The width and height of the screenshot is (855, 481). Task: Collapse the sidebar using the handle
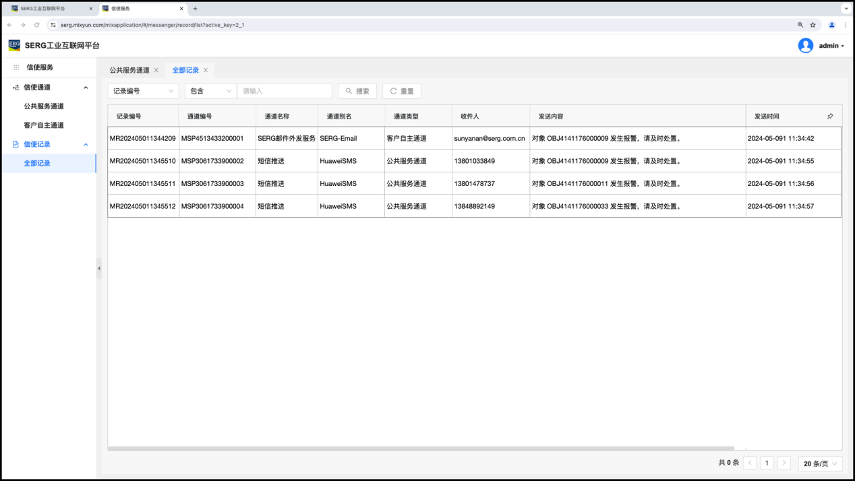pos(99,268)
